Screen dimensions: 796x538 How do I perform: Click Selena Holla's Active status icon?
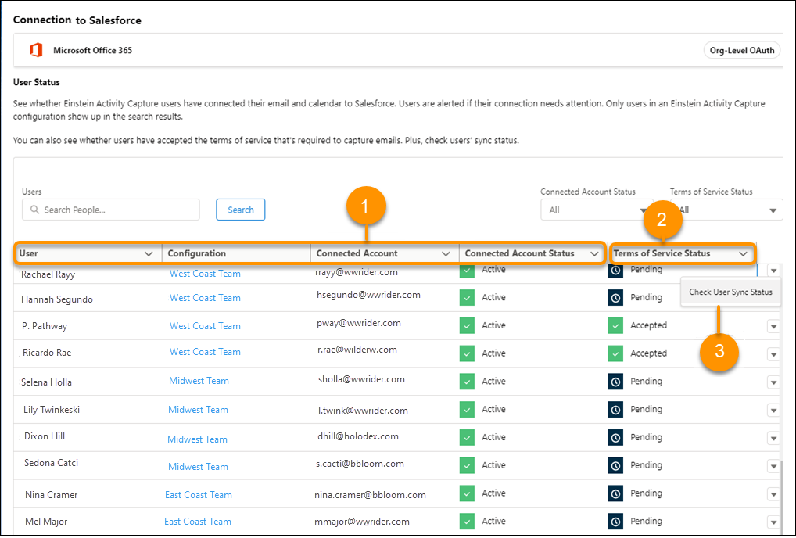pos(467,381)
